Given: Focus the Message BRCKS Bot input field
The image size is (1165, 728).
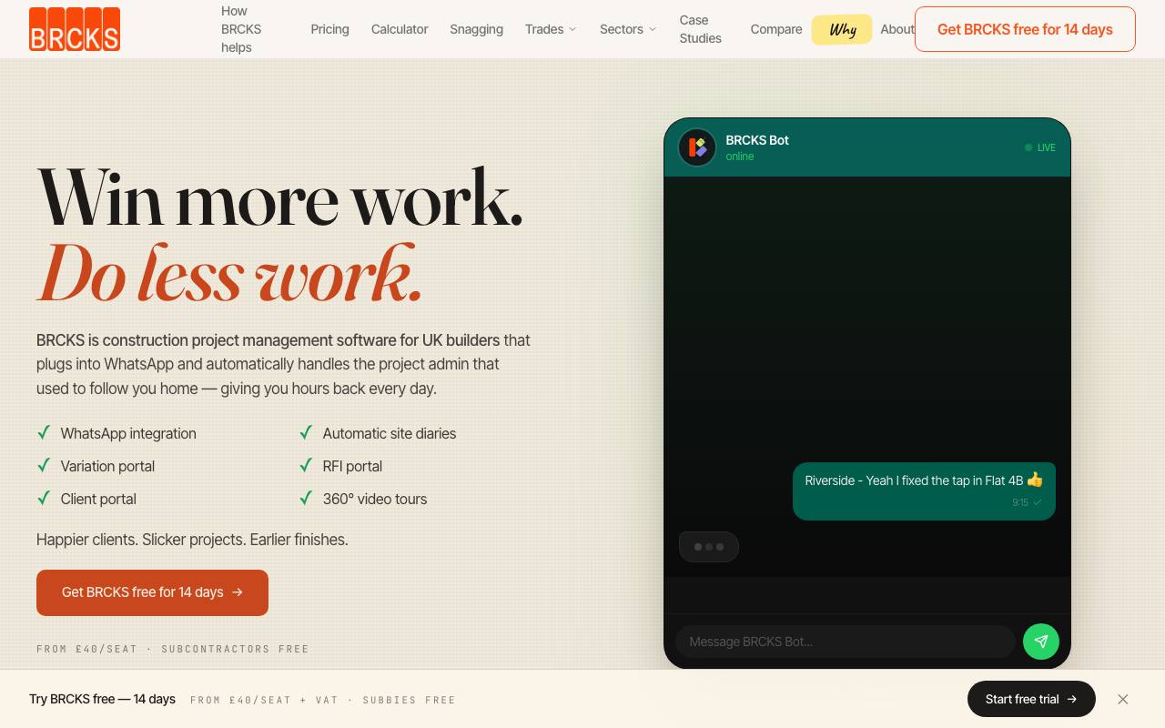Looking at the screenshot, I should click(845, 642).
